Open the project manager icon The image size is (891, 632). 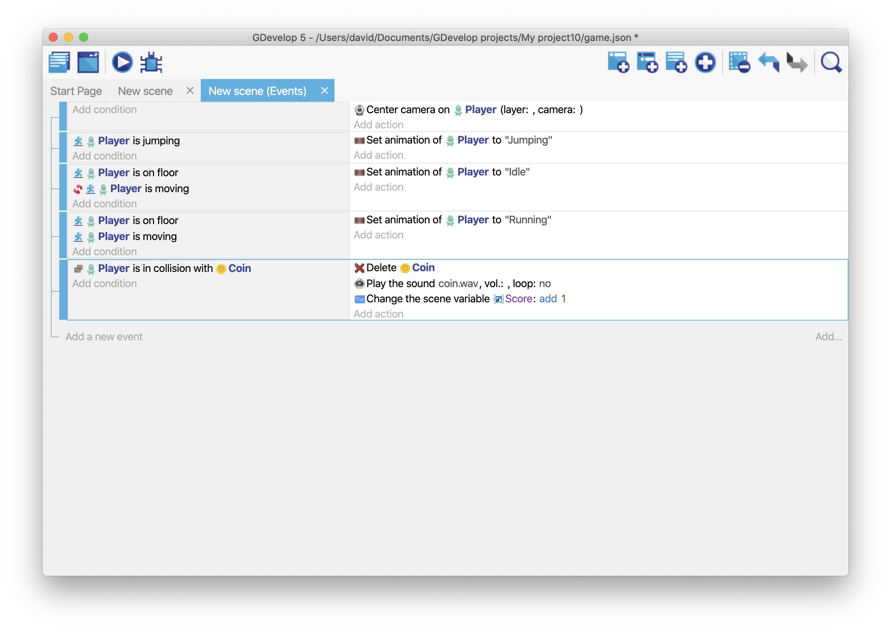[59, 62]
